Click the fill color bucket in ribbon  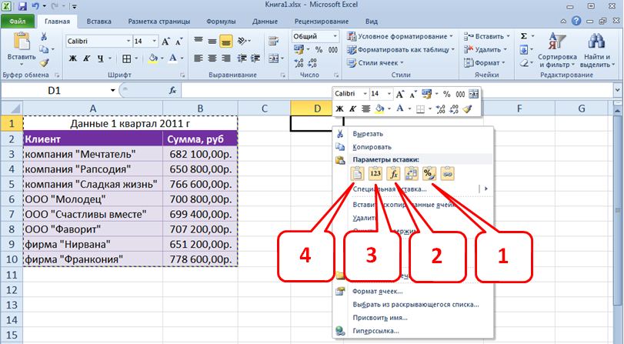click(x=152, y=58)
